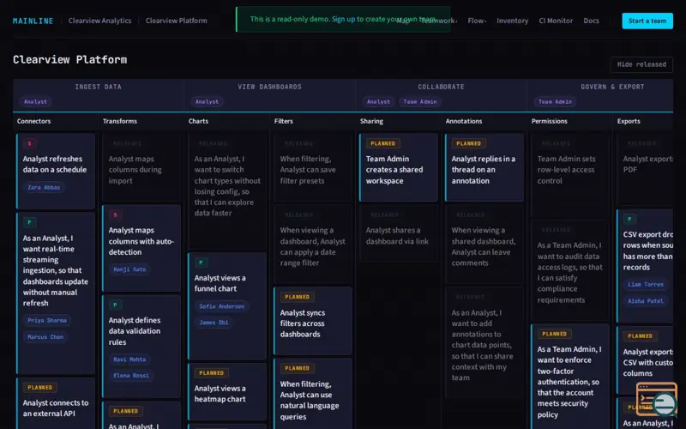Viewport: 686px width, 429px height.
Task: Click the S badge on auto-detection columns card
Action: click(116, 215)
